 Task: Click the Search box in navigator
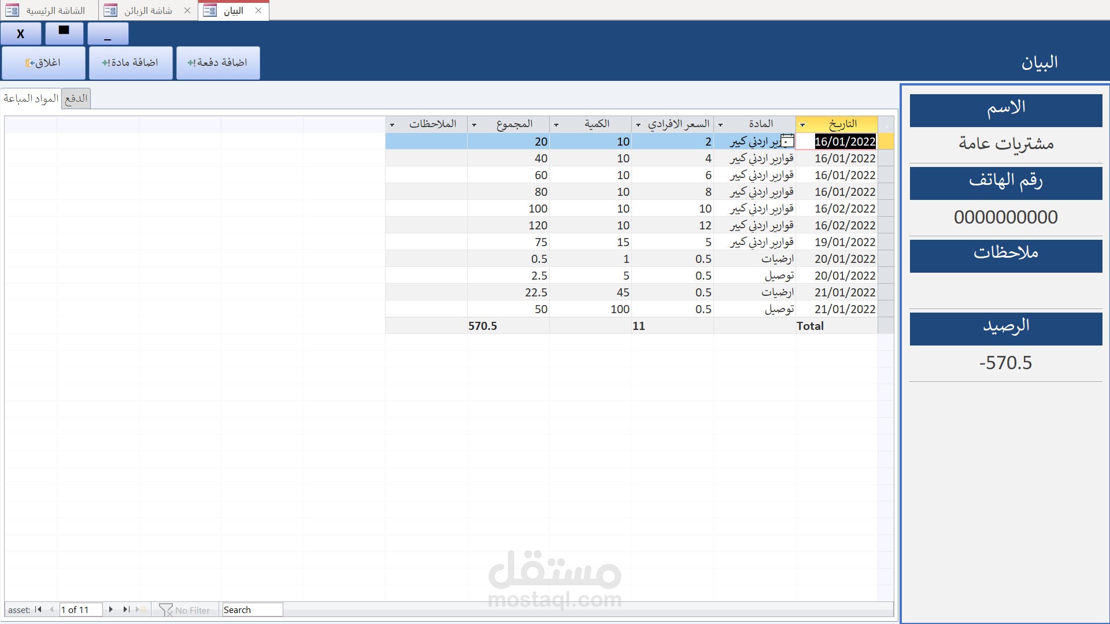point(252,610)
